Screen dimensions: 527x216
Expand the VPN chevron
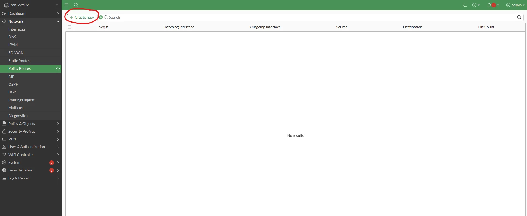pyautogui.click(x=58, y=139)
